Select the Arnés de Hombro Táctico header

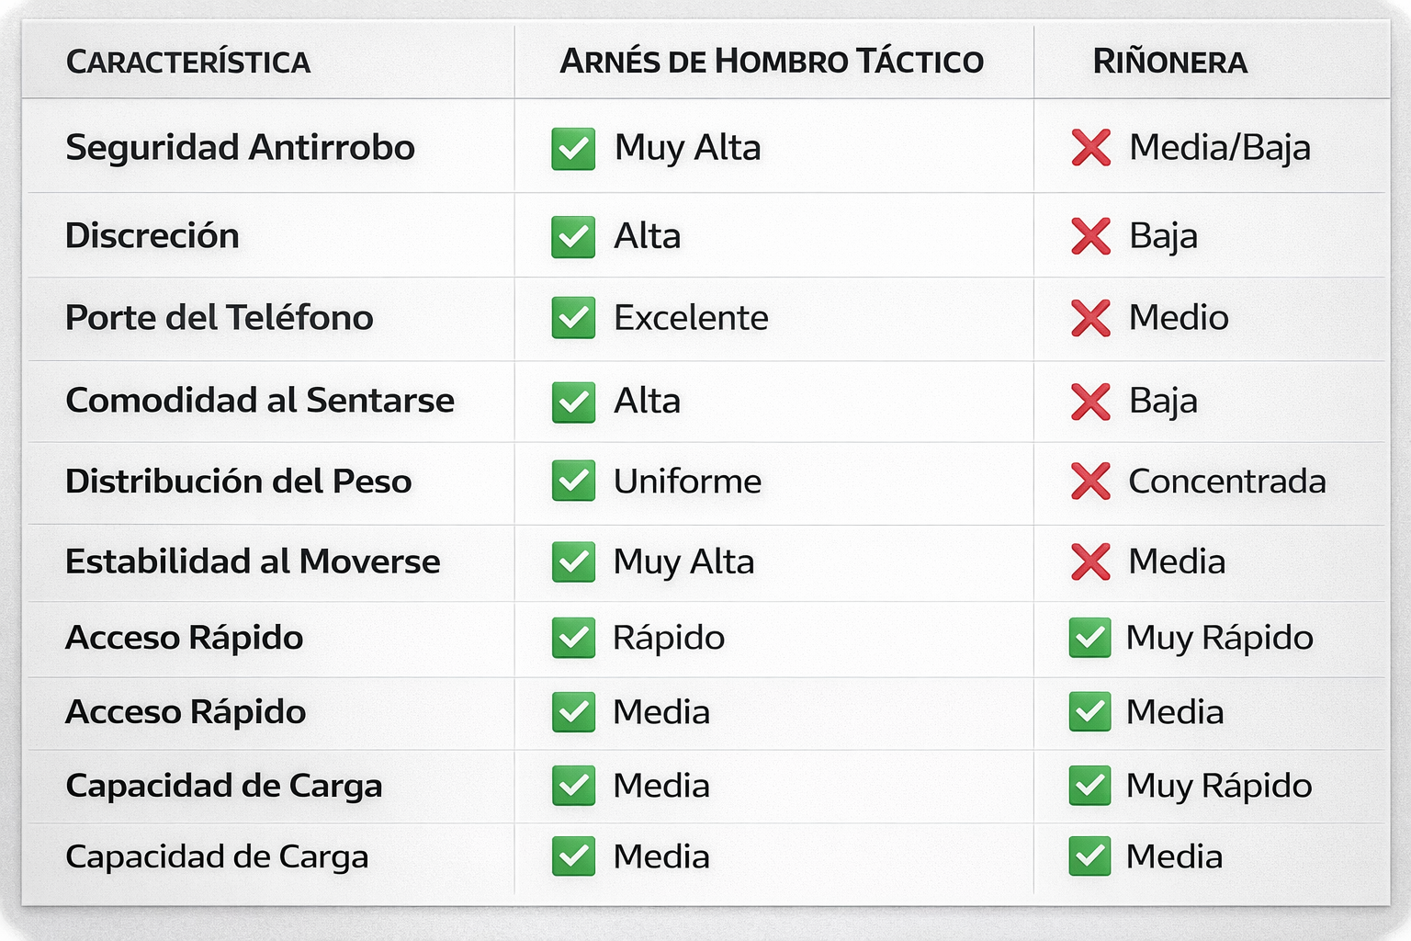(772, 62)
